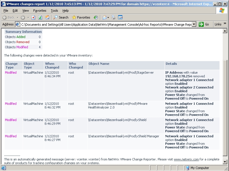Click the Objects Modified count 4
This screenshot has width=229, height=171.
coord(40,47)
